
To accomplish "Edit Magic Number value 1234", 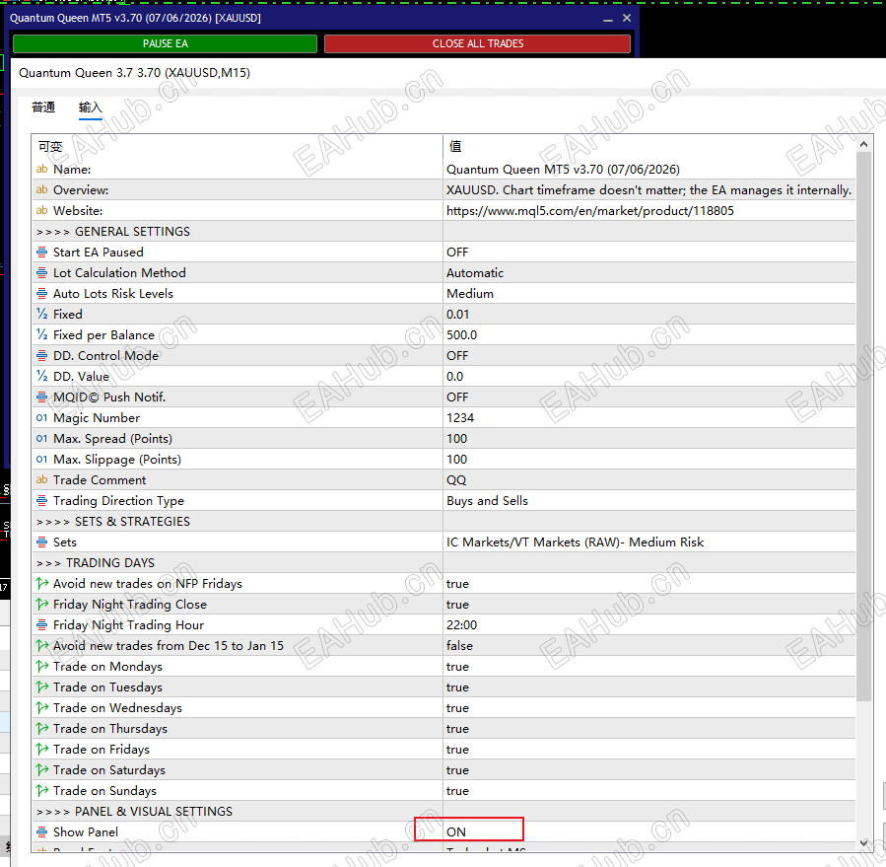I will [x=649, y=418].
